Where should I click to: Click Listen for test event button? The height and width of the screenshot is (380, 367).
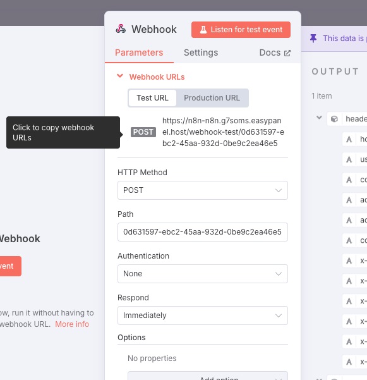pos(241,30)
